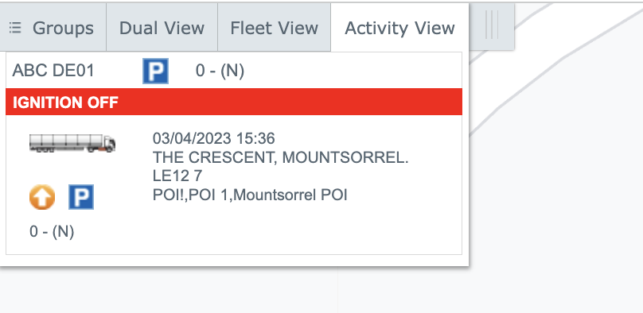
Task: Switch to Fleet View tab
Action: [274, 28]
